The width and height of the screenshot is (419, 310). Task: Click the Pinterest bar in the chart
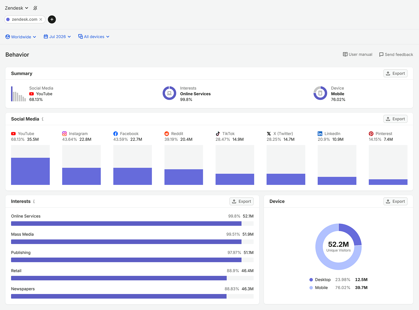point(388,182)
